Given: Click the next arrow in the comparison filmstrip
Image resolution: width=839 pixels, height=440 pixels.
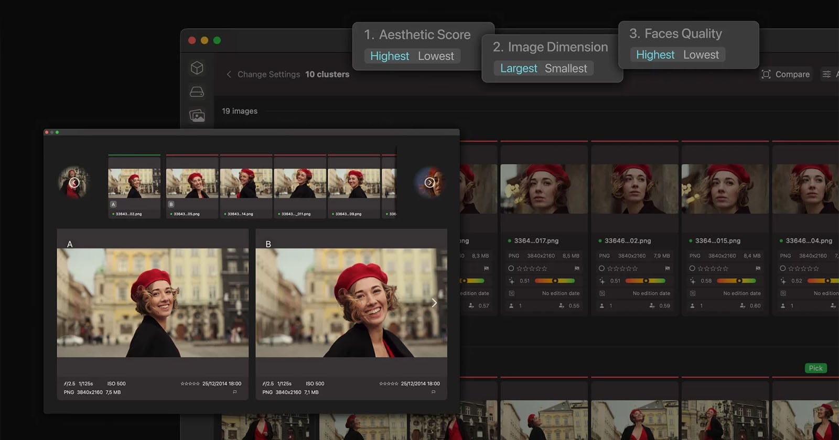Looking at the screenshot, I should 429,182.
